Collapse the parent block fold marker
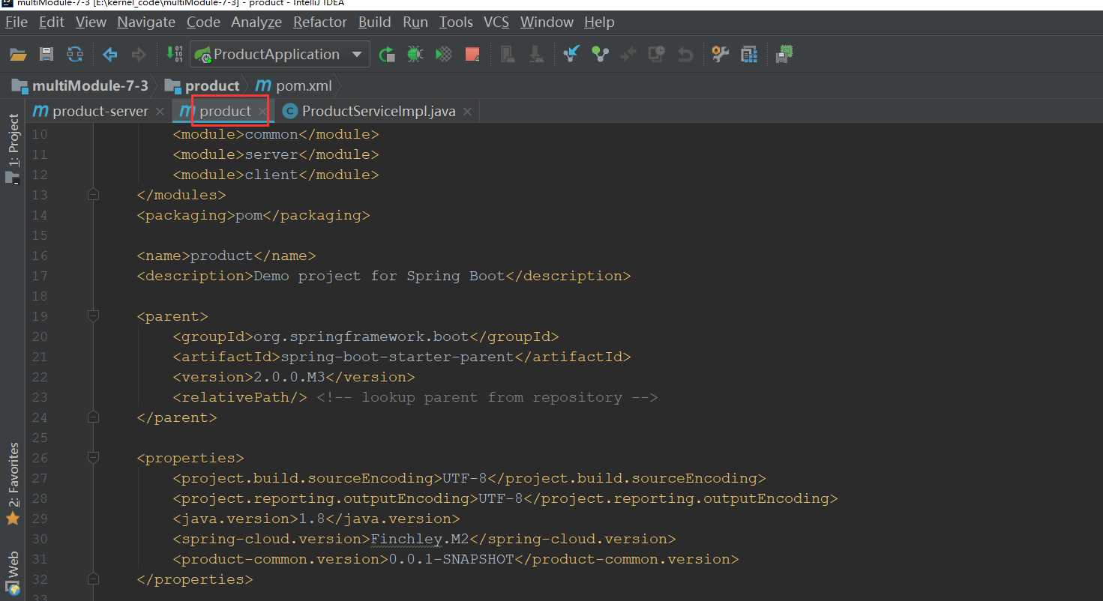This screenshot has width=1103, height=601. (93, 316)
